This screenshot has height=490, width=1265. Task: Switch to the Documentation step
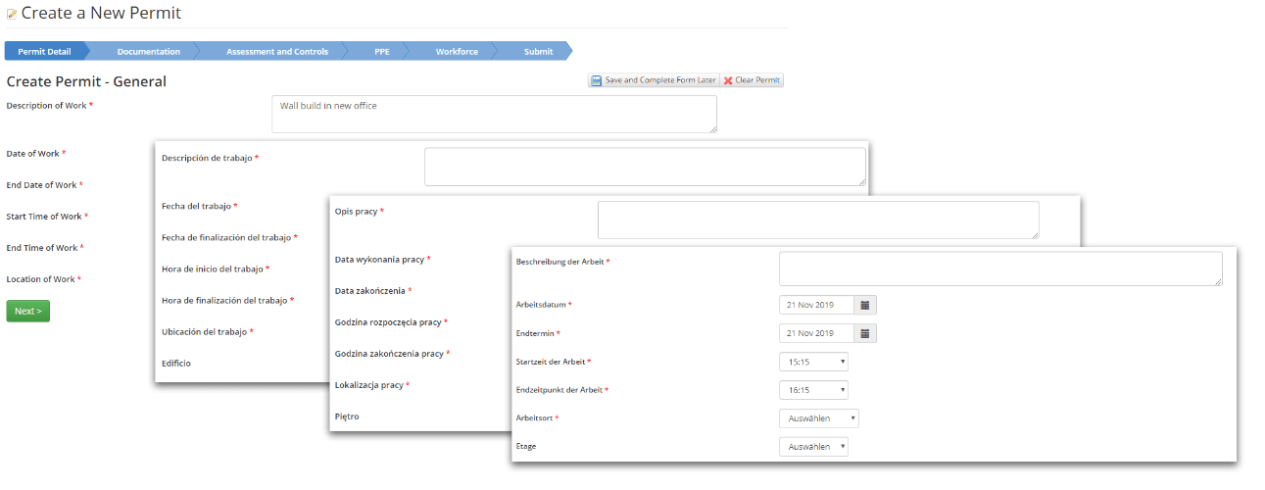[148, 51]
